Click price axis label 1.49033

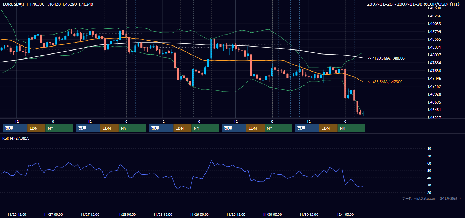click(434, 24)
